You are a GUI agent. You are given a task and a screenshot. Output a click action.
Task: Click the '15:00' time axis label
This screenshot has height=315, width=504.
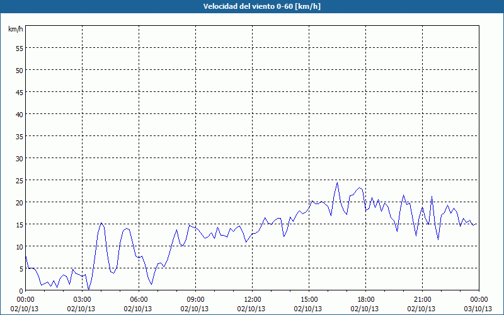pyautogui.click(x=309, y=300)
